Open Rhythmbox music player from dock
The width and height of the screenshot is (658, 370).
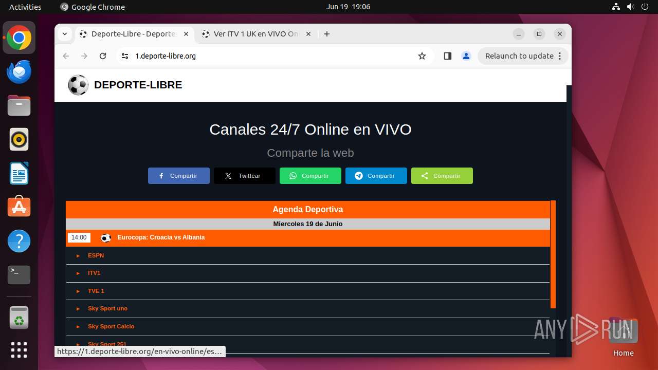pyautogui.click(x=19, y=139)
